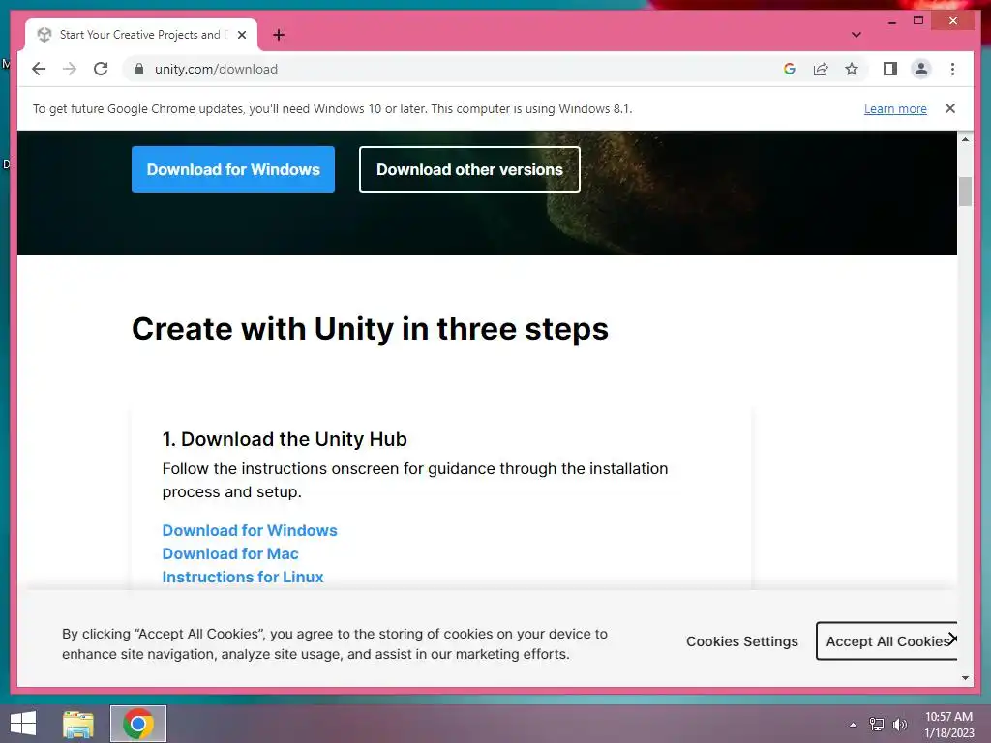Open a new tab with plus button

click(x=279, y=35)
